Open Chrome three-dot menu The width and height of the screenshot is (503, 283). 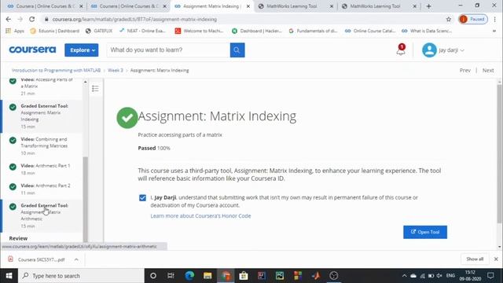(x=495, y=19)
